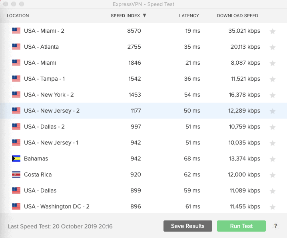Toggle sort arrow beside Speed Index
The image size is (287, 238).
(x=144, y=15)
